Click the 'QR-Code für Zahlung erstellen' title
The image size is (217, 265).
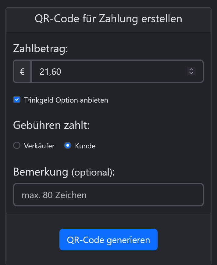click(108, 19)
